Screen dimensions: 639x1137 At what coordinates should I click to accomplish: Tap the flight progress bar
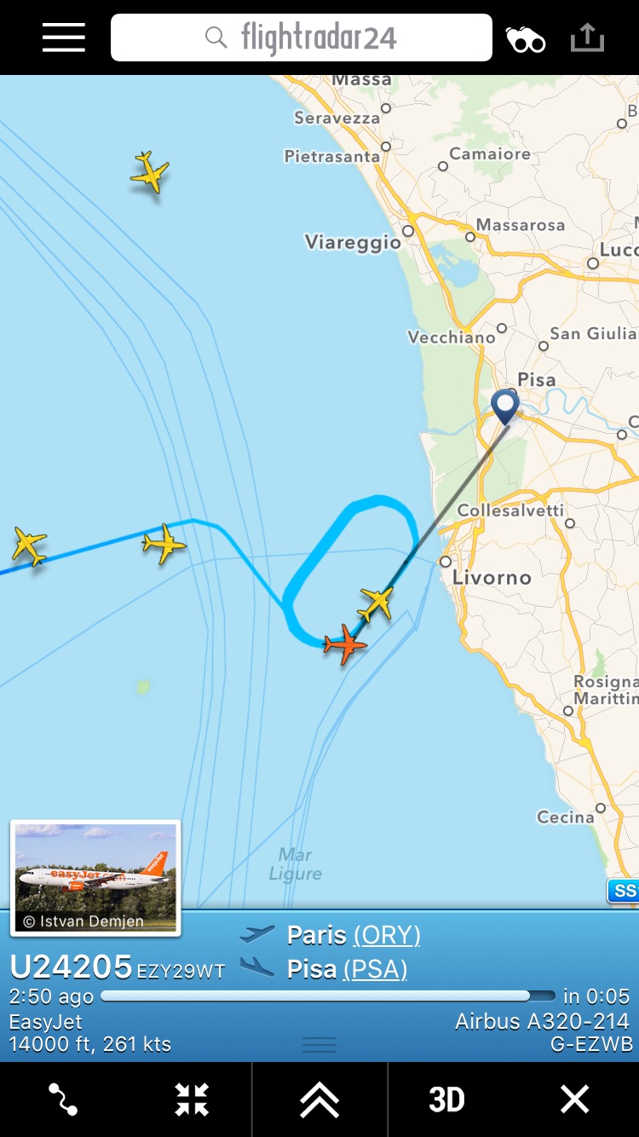[x=328, y=996]
